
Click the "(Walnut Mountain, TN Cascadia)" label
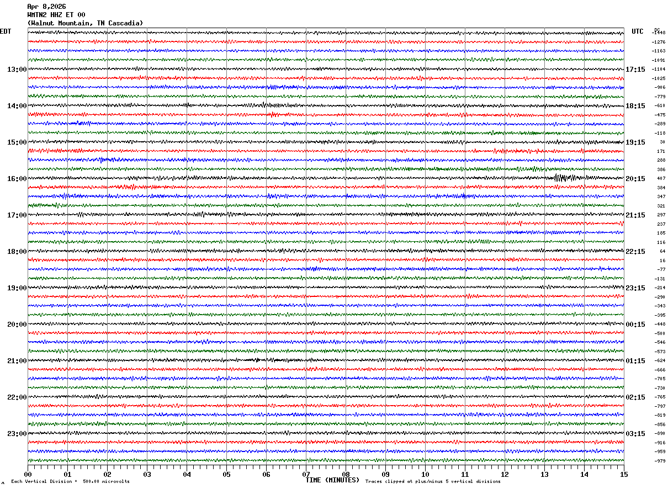[85, 23]
